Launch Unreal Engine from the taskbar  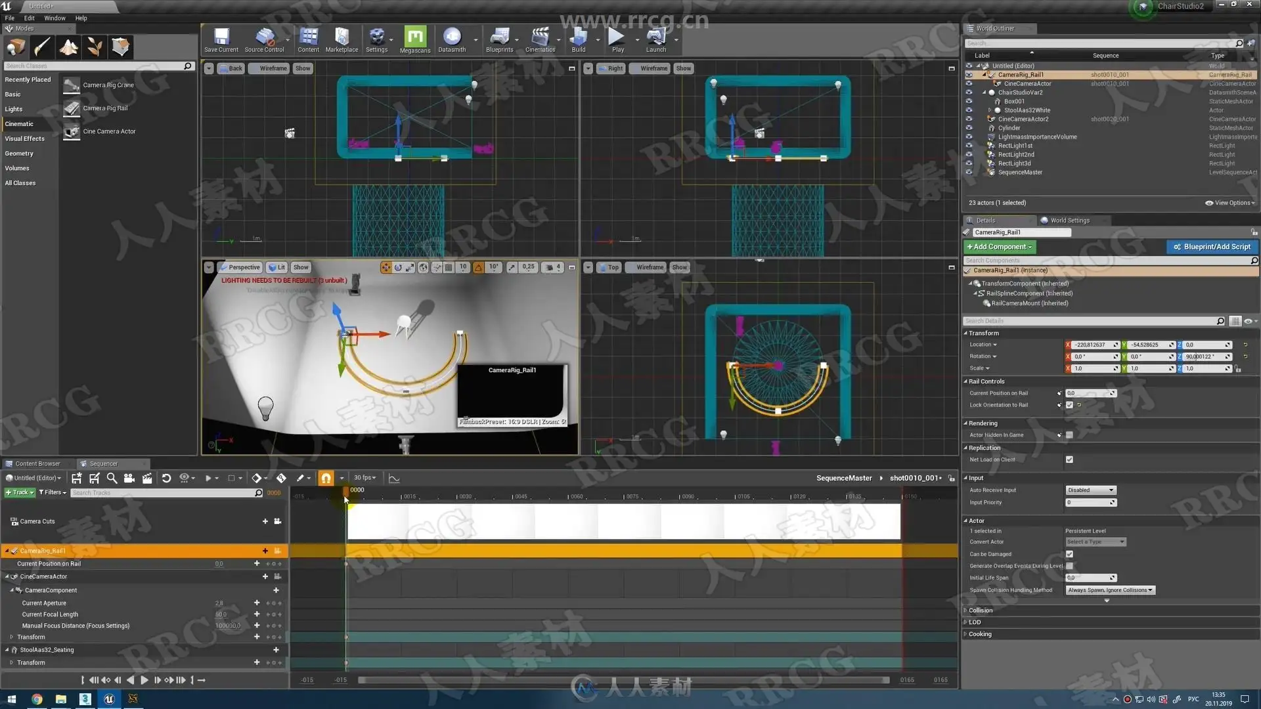click(x=109, y=699)
